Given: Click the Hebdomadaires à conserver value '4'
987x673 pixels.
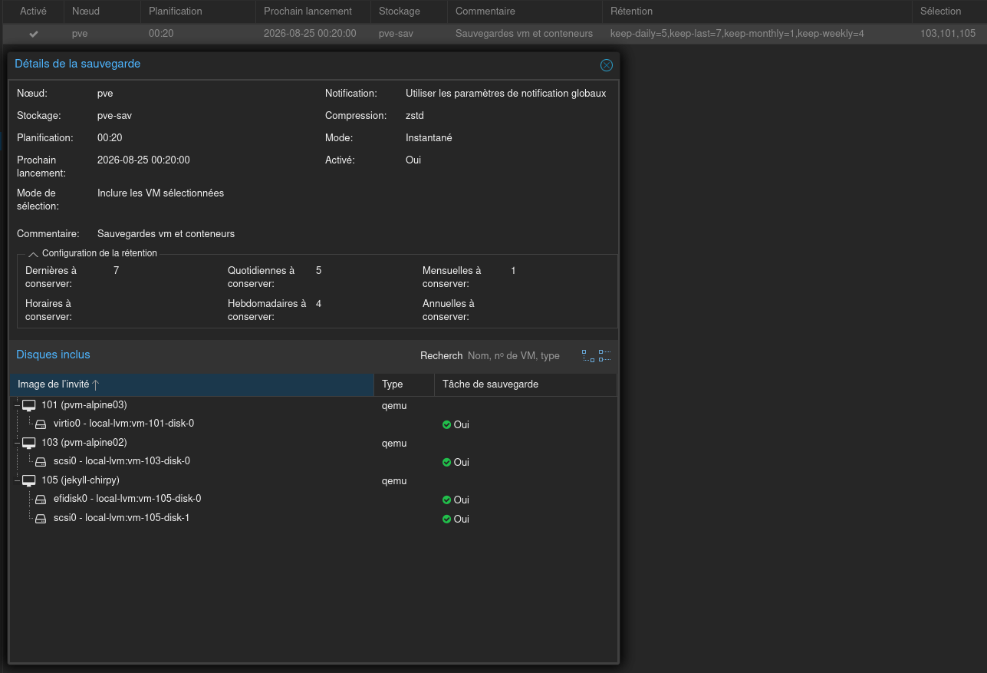Looking at the screenshot, I should 319,304.
